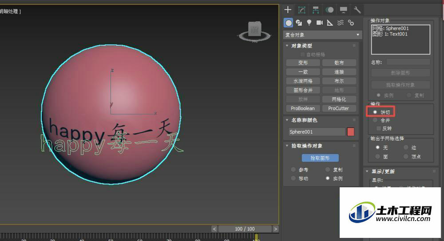This screenshot has height=241, width=444.
Task: Click the 变形 object type button
Action: [x=303, y=63]
